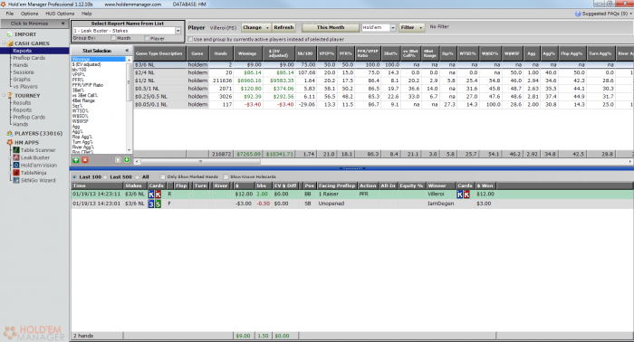634x342 pixels.
Task: Collapse the Cash Games tree node
Action: 4,43
